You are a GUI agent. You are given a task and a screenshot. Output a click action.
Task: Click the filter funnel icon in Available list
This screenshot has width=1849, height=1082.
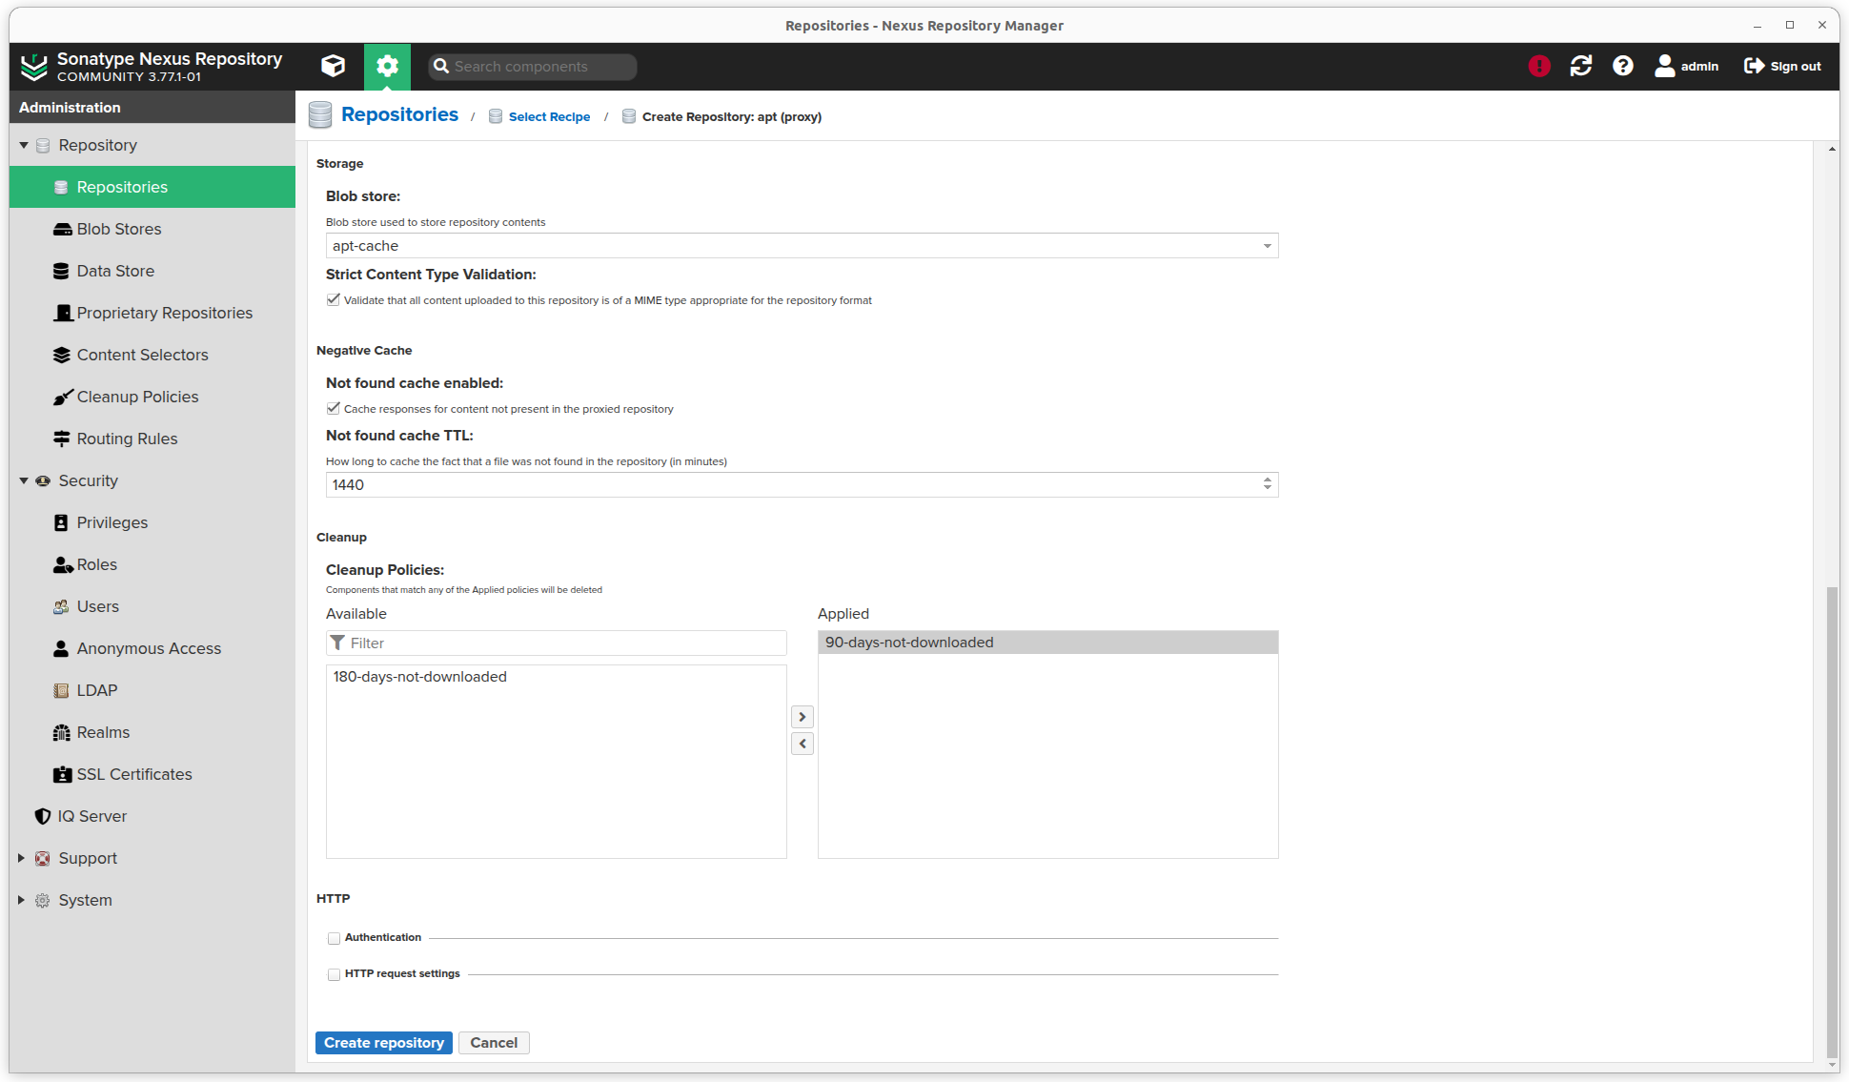(337, 643)
